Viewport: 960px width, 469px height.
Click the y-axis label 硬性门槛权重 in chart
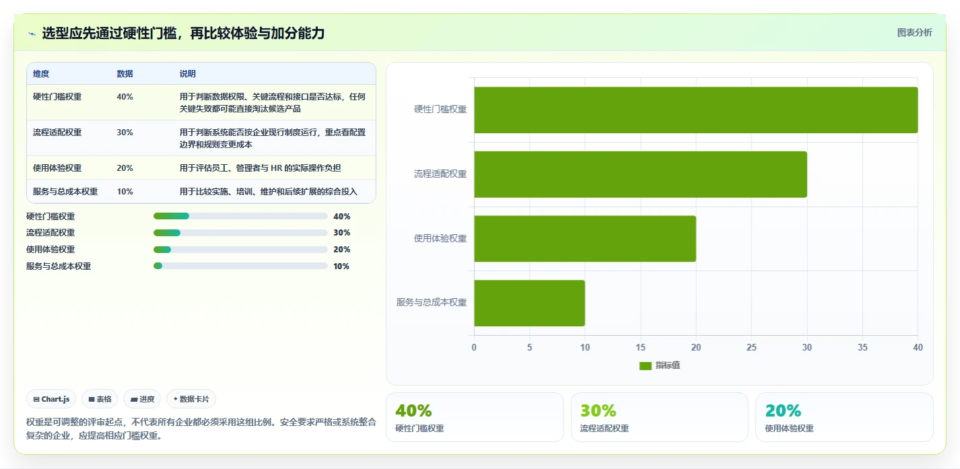(x=440, y=109)
